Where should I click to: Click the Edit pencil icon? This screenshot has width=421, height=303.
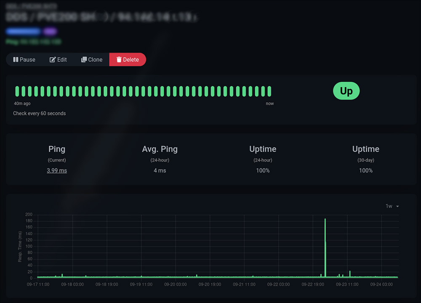53,60
